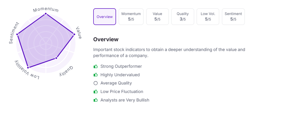This screenshot has width=292, height=118.
Task: Click the circle icon beside Average Quality
Action: tap(96, 83)
